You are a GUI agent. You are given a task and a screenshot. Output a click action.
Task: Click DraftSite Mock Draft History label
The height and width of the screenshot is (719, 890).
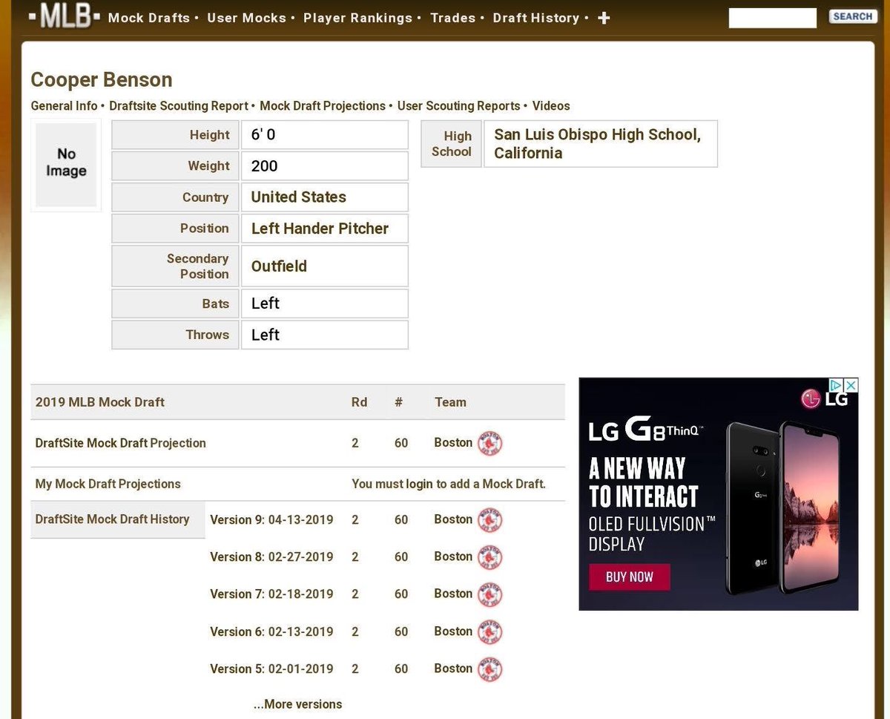(113, 519)
